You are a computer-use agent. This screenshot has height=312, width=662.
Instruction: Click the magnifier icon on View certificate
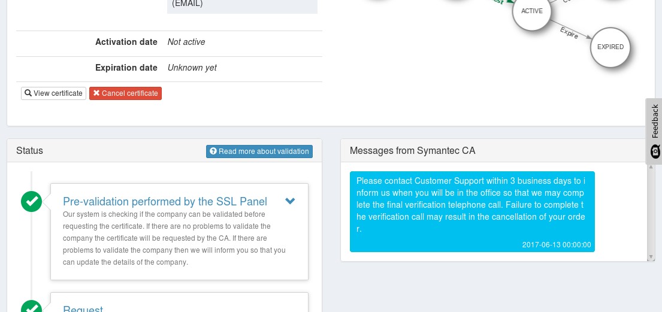click(x=28, y=93)
